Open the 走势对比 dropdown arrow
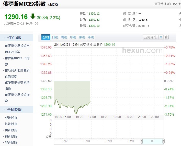This screenshot has width=181, height=146. pyautogui.click(x=161, y=37)
